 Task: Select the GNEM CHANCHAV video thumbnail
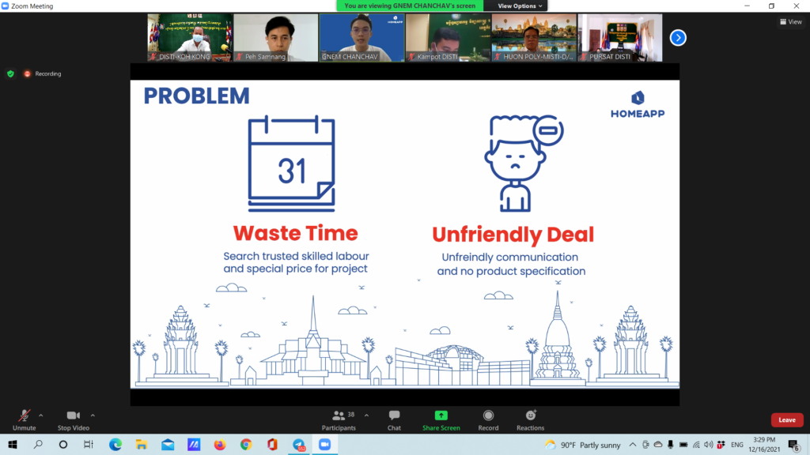[x=361, y=37]
